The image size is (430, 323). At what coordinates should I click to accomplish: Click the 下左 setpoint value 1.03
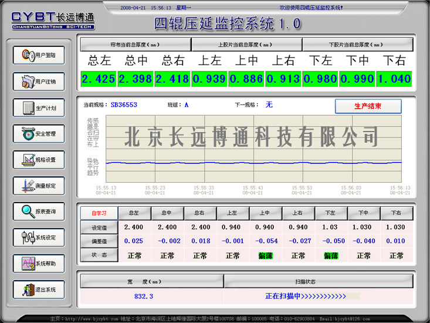331,227
